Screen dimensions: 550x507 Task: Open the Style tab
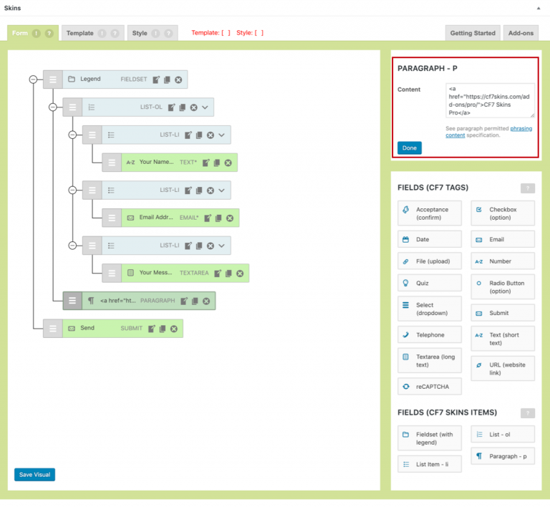click(140, 33)
